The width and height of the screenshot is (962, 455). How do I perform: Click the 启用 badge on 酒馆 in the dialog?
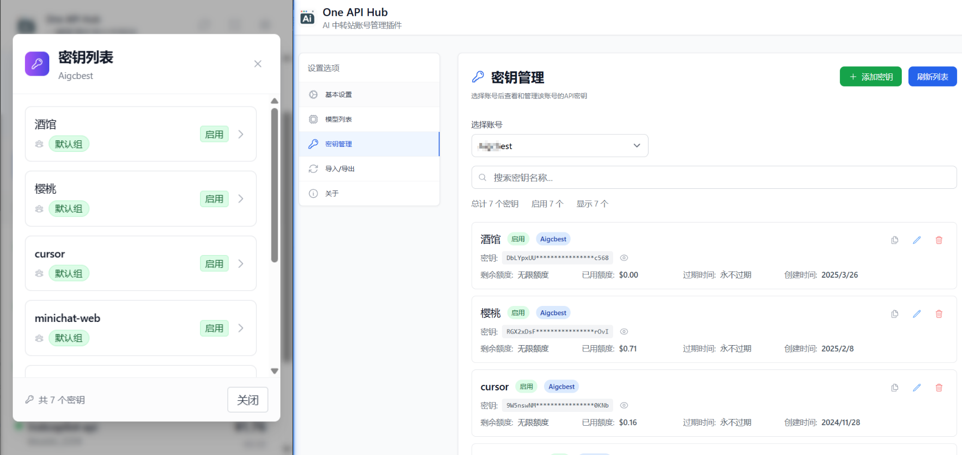214,134
